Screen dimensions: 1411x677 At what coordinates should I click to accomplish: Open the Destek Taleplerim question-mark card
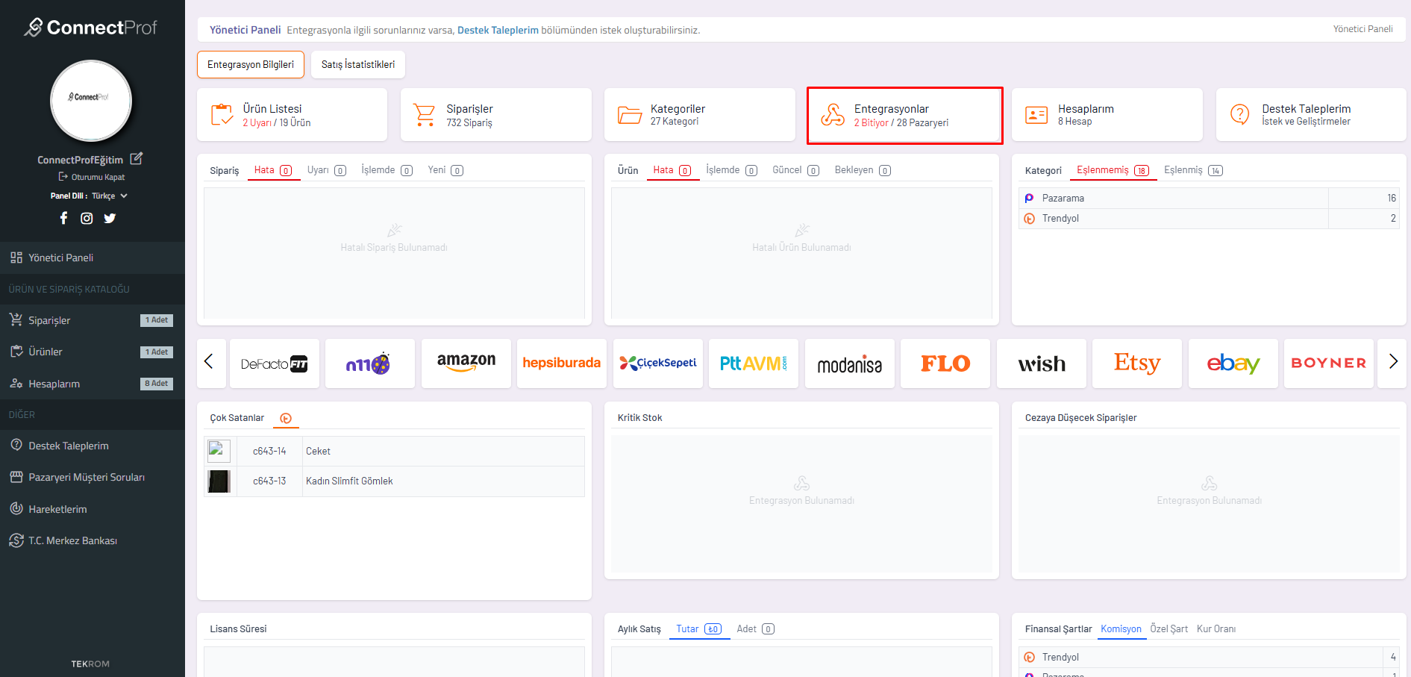1311,115
